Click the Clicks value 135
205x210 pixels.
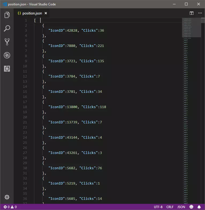(101, 61)
